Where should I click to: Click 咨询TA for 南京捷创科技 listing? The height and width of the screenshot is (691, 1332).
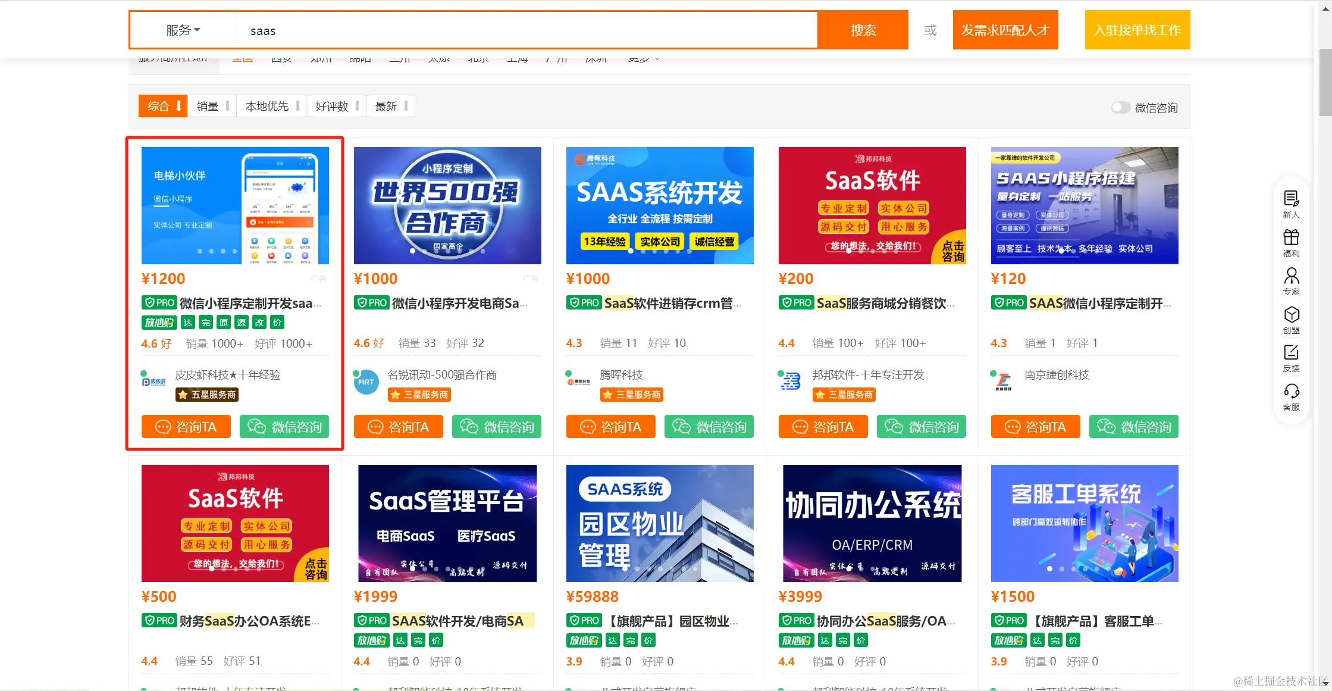(x=1036, y=427)
